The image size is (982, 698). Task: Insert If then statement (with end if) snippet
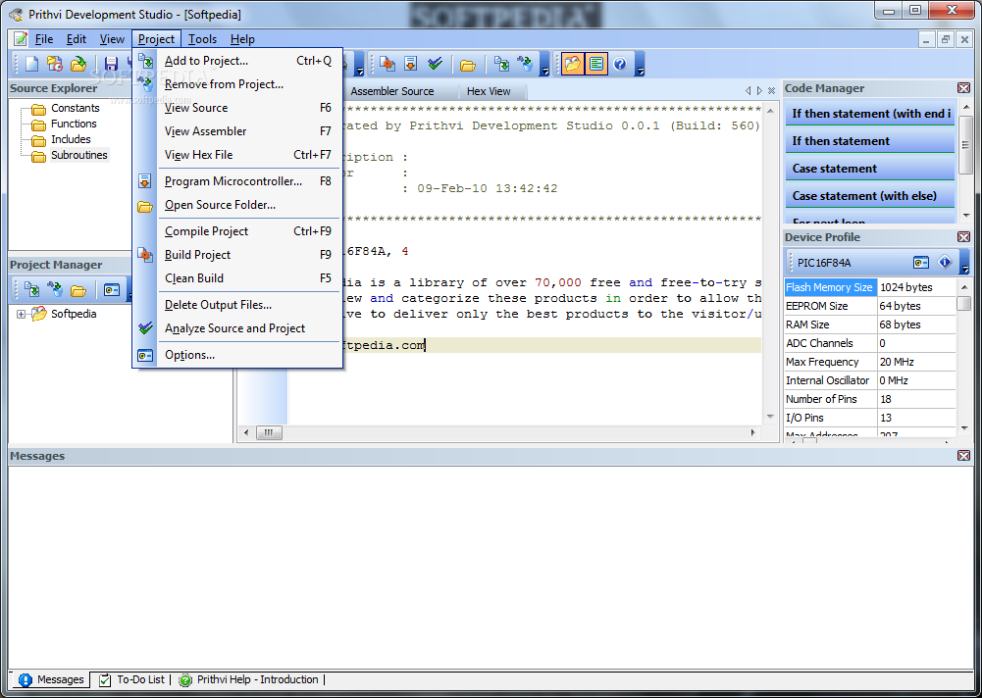point(870,114)
